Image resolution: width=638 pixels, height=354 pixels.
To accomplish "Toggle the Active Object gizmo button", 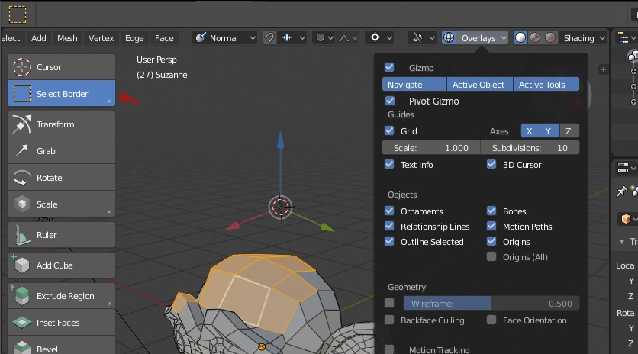I will coord(480,84).
